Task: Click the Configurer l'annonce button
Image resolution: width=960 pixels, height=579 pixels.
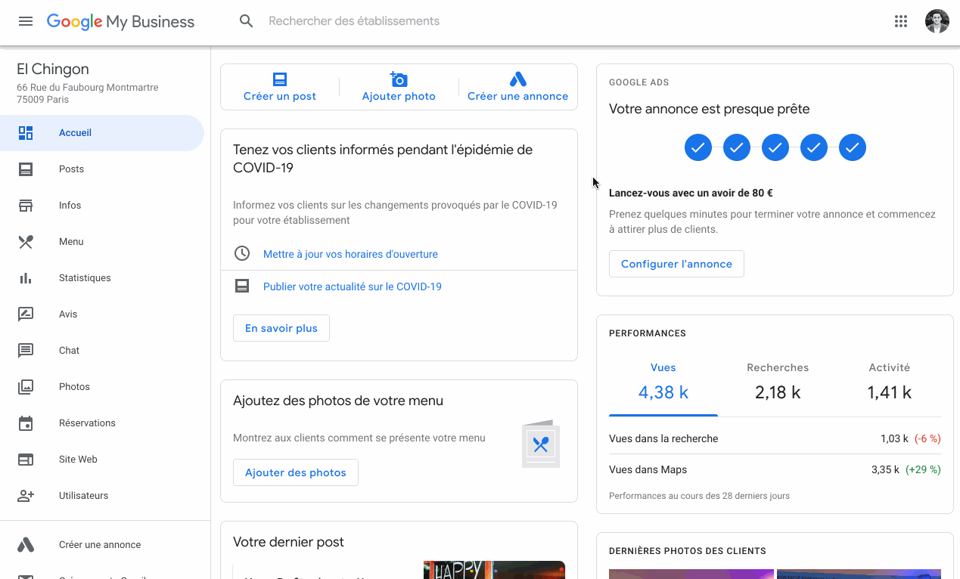Action: click(x=676, y=264)
